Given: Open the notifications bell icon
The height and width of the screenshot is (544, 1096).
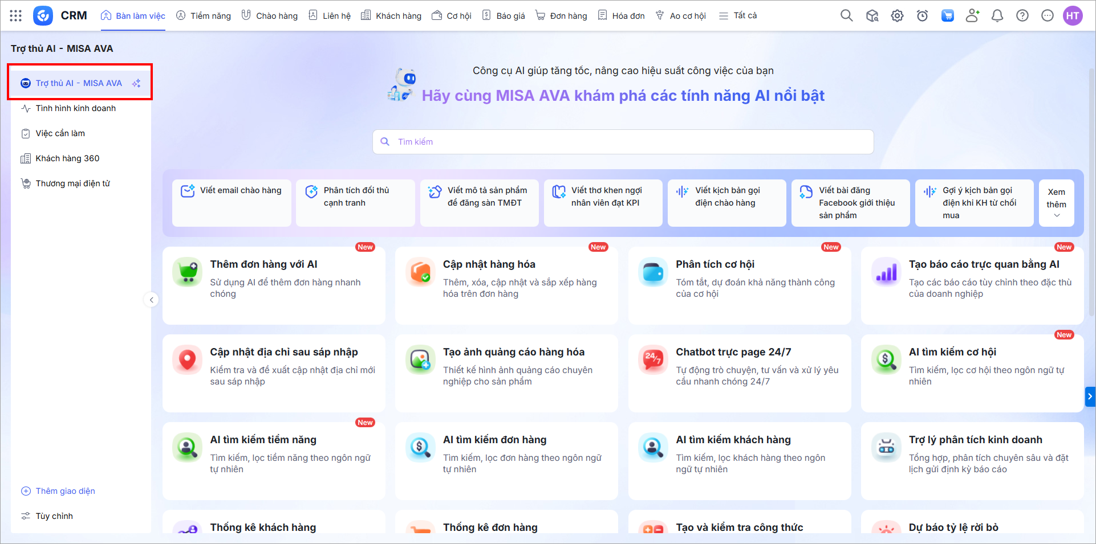Looking at the screenshot, I should (997, 16).
